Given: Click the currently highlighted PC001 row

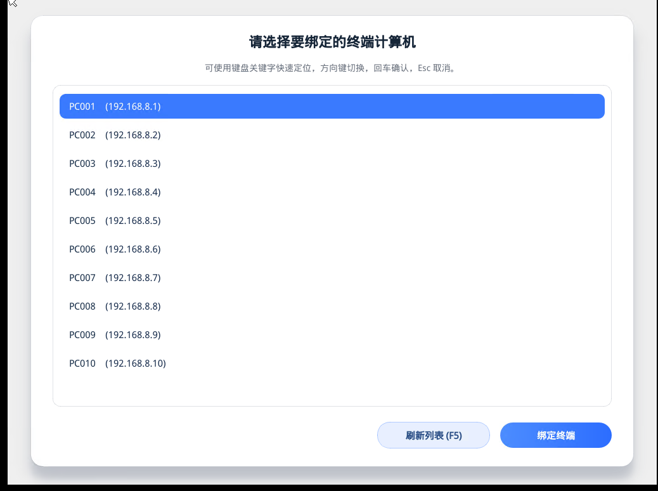Looking at the screenshot, I should 332,106.
